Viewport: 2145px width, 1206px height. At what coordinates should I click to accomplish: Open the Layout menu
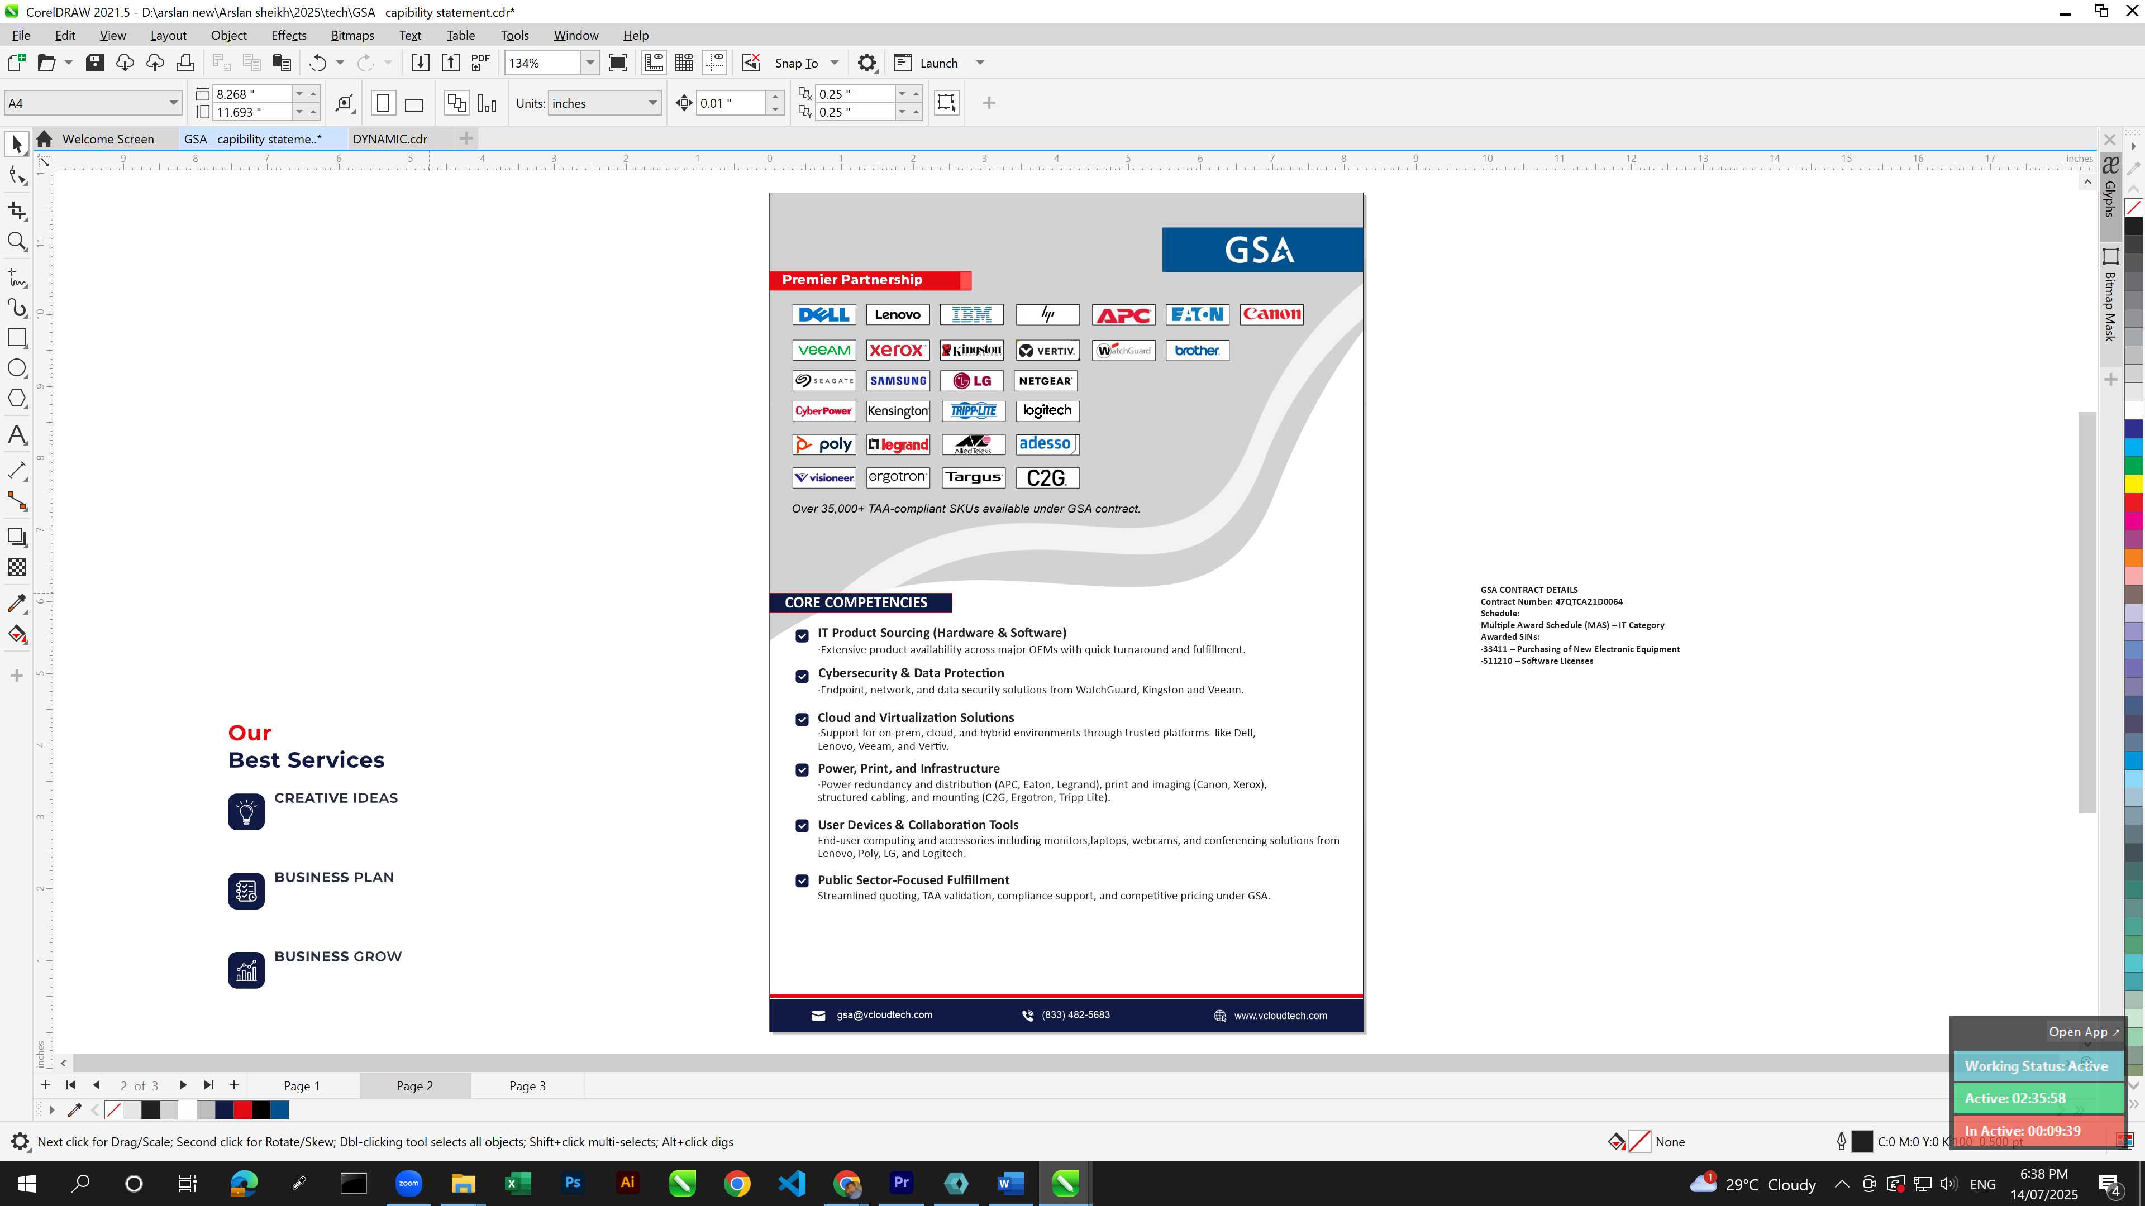click(x=168, y=35)
